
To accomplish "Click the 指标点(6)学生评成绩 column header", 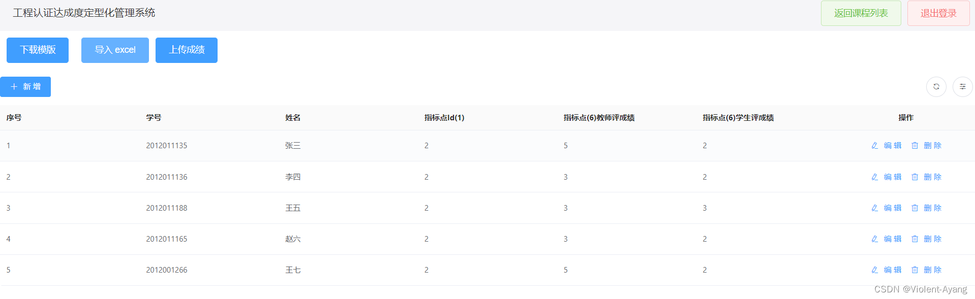I will point(738,118).
